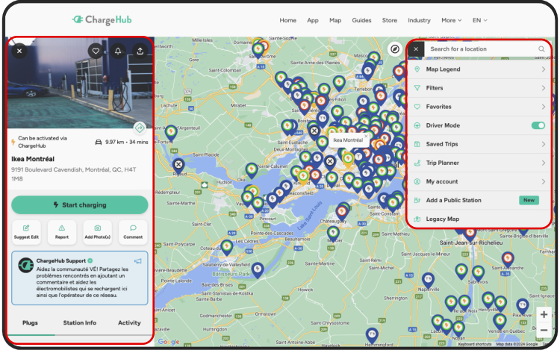Close the map side menu

point(416,49)
